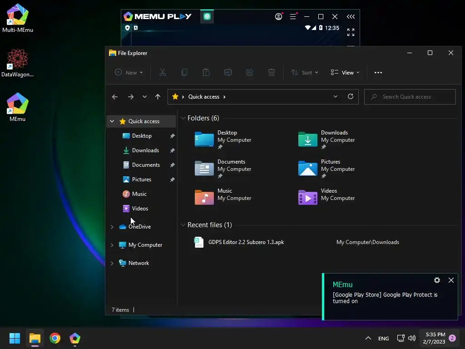Screen dimensions: 465x349
Task: Expand the My Computer tree node
Action: coord(112,245)
